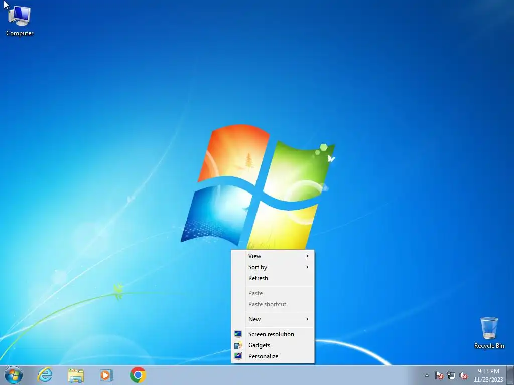Click the Show desktop button strip
The height and width of the screenshot is (385, 514).
tap(510, 375)
